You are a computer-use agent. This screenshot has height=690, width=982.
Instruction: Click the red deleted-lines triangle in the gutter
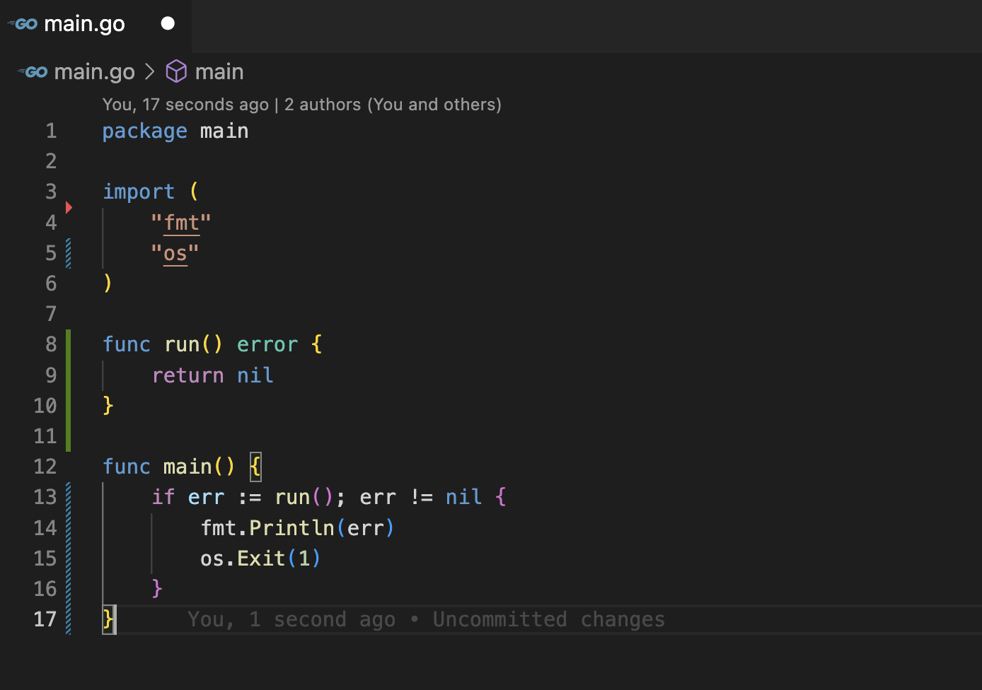click(x=69, y=207)
